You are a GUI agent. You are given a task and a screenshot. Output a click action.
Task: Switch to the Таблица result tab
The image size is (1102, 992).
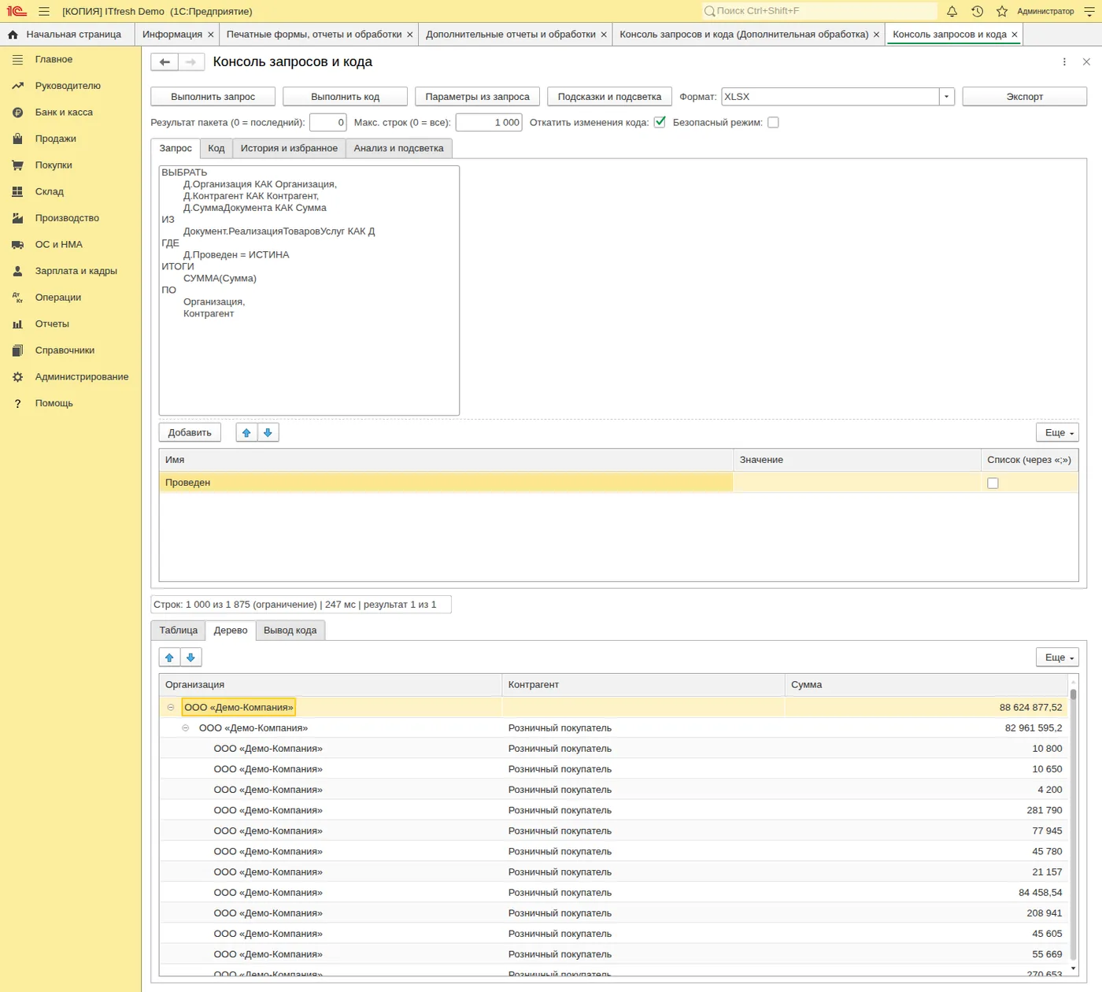pos(179,631)
